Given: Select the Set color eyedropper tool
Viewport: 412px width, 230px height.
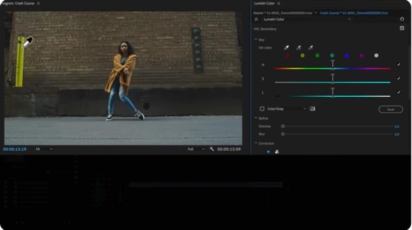Looking at the screenshot, I should 287,48.
